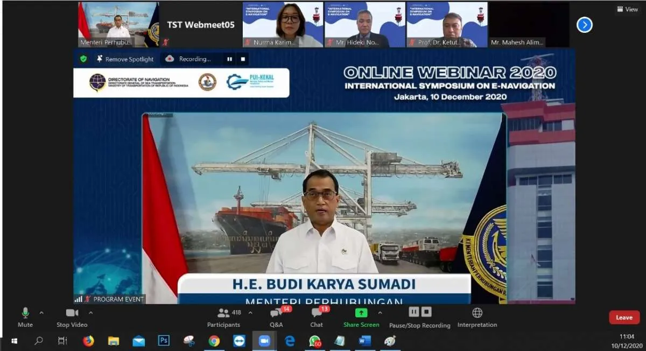Open the Windows Start menu
Image resolution: width=646 pixels, height=351 pixels.
click(12, 341)
